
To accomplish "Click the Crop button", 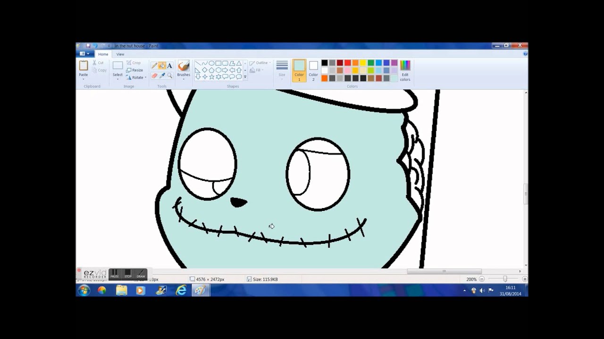I will 134,63.
